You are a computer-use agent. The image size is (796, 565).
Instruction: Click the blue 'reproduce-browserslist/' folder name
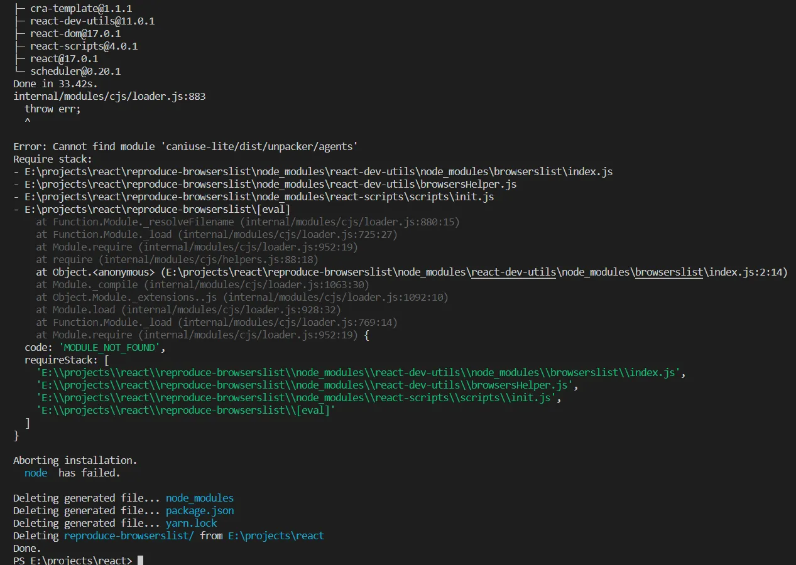point(129,535)
